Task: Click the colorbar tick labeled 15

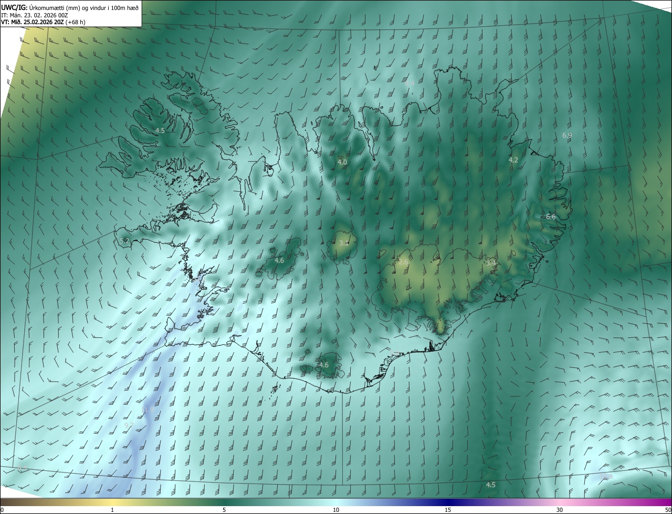Action: (448, 510)
